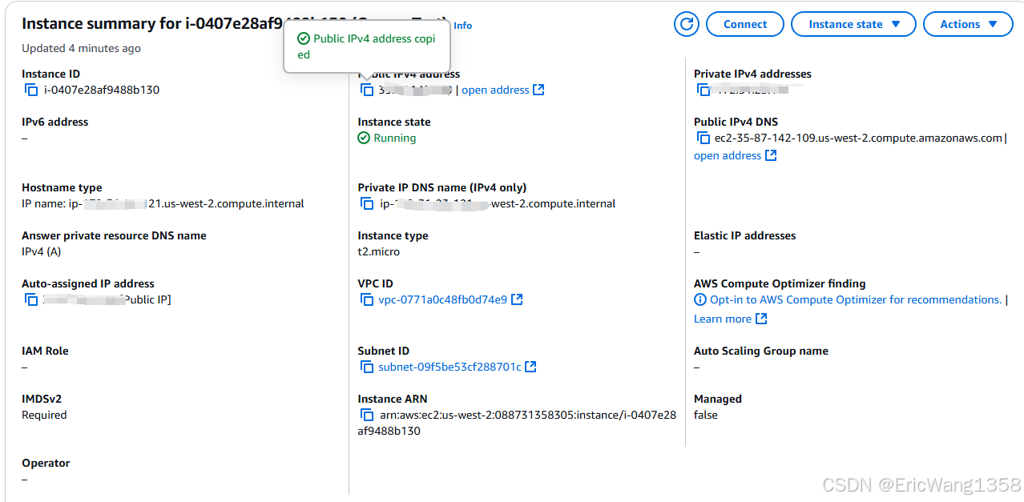Image resolution: width=1024 pixels, height=502 pixels.
Task: Copy the VPC ID
Action: point(366,299)
